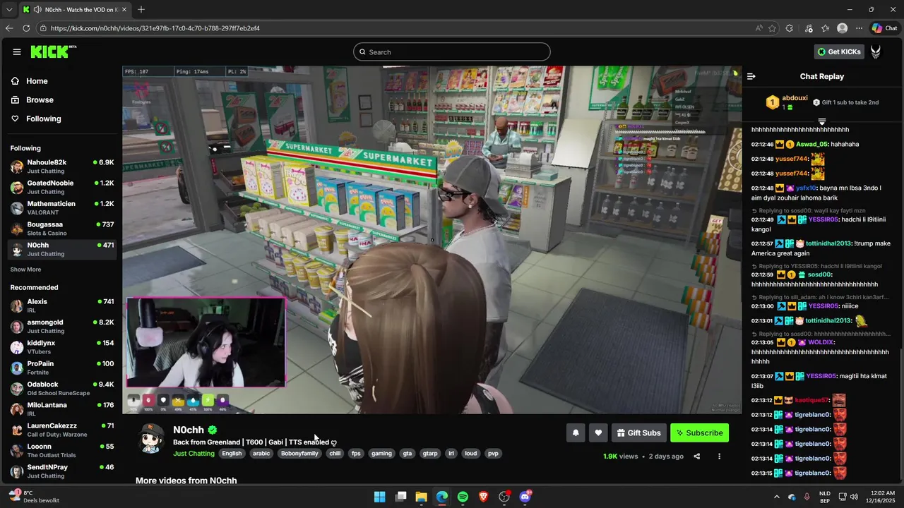Open N0chh streamer avatar

pos(150,439)
